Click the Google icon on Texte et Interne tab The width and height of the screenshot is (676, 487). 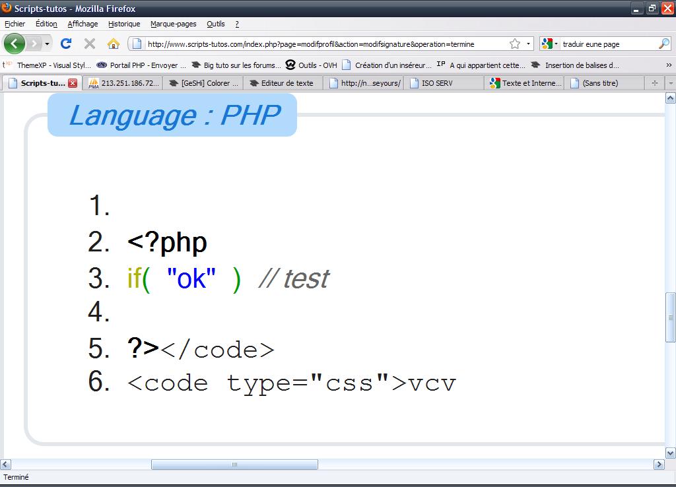494,83
